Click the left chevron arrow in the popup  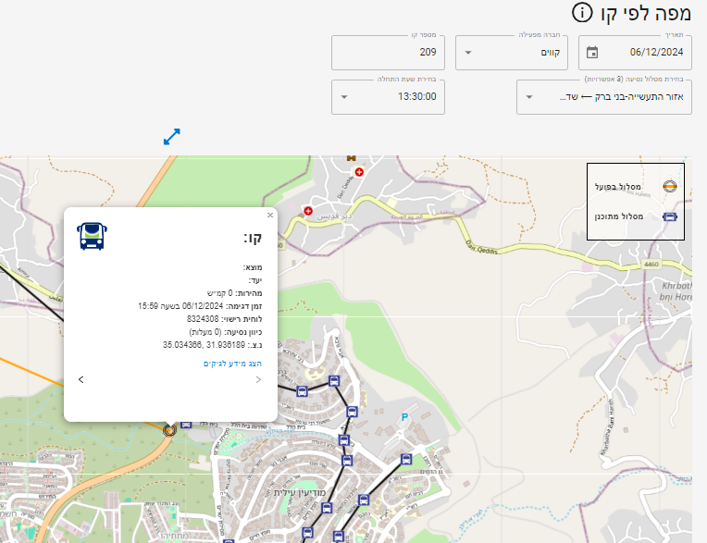[81, 379]
